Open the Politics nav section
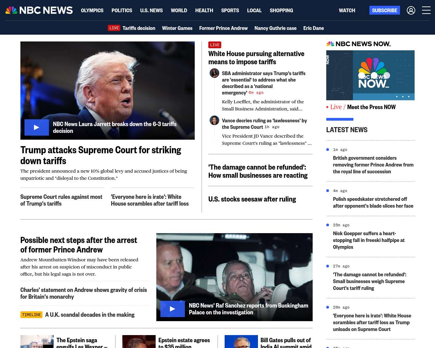Screen dimensions: 435x348 (x=122, y=11)
